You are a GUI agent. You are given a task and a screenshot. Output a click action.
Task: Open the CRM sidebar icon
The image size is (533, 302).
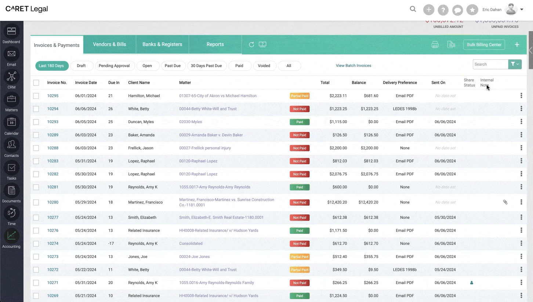[x=11, y=77]
